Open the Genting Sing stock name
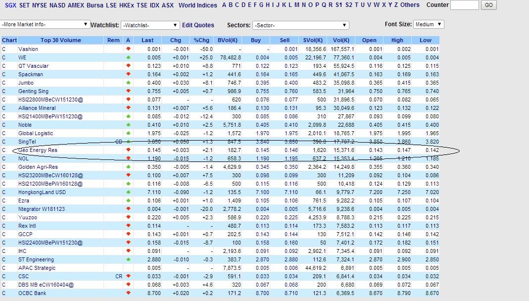Viewport: 529px width, 301px height. pos(33,91)
